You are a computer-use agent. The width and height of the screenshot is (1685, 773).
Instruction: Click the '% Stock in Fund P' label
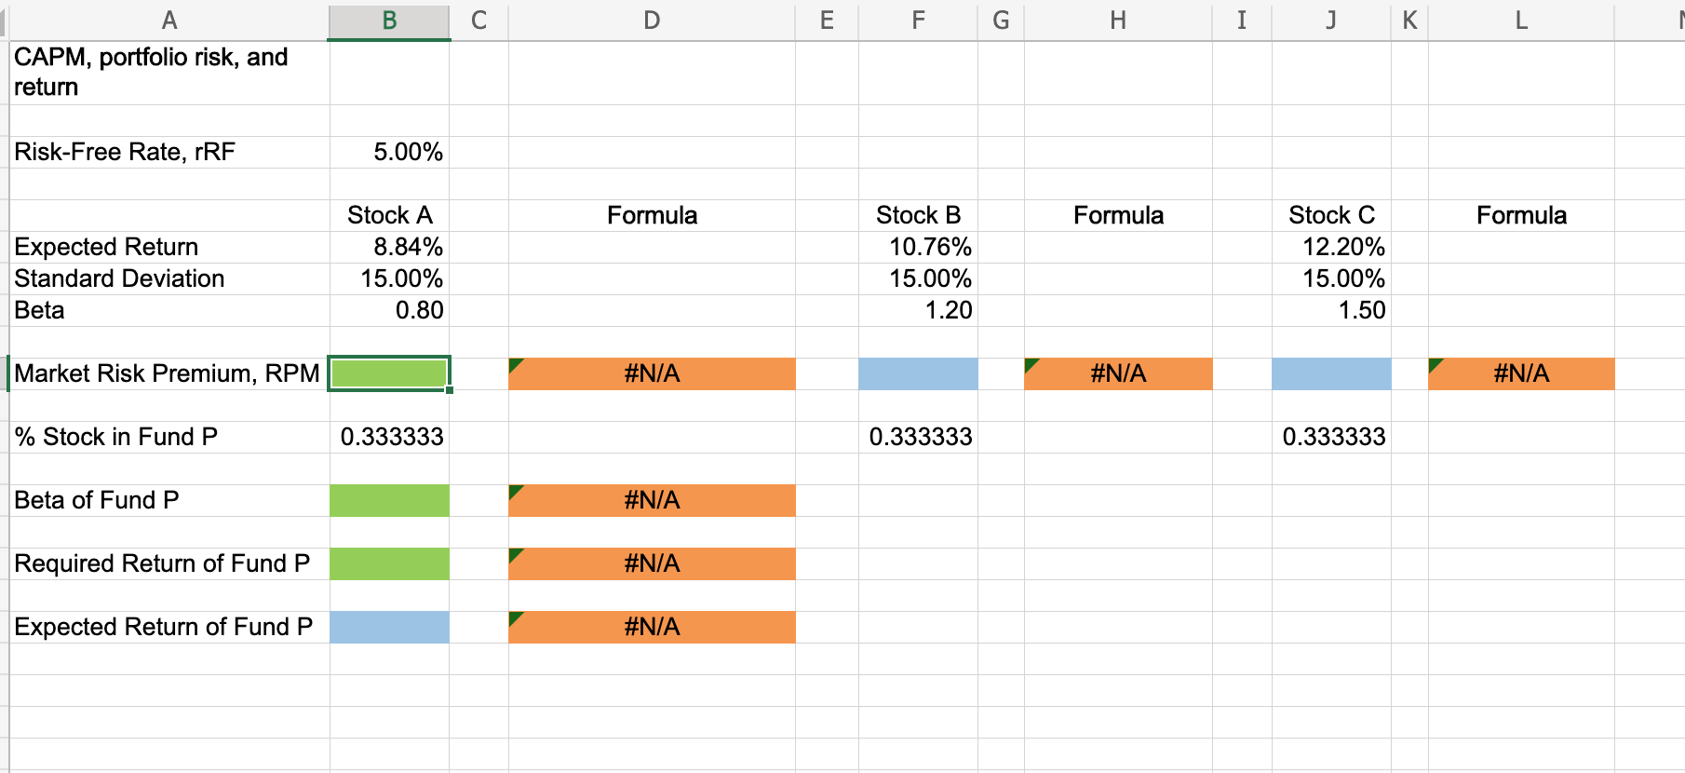[x=169, y=437]
